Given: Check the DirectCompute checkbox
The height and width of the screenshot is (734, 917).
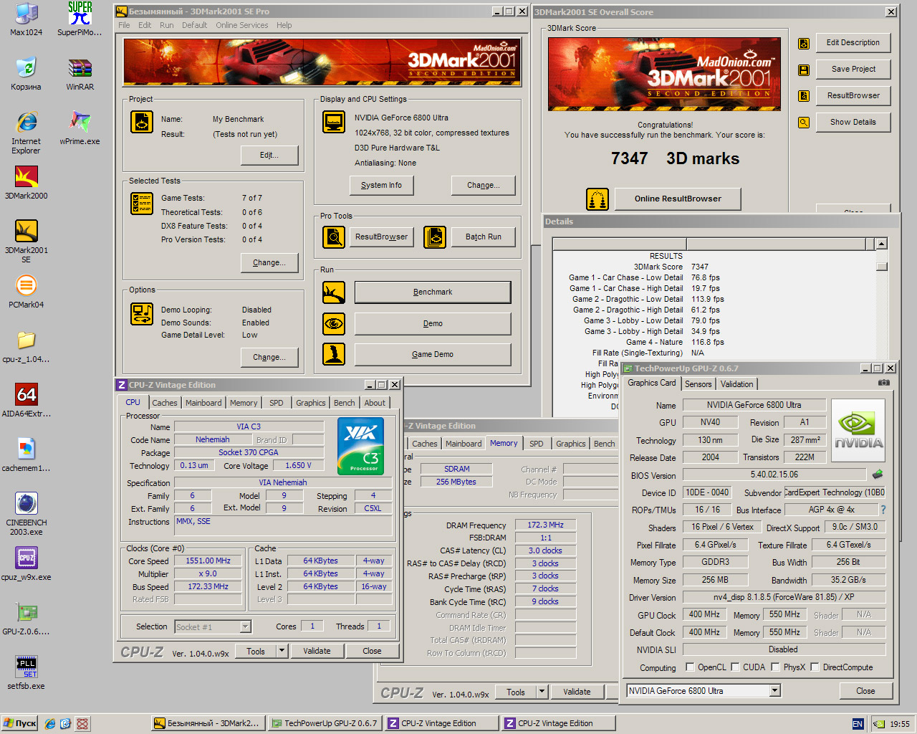Looking at the screenshot, I should (815, 667).
